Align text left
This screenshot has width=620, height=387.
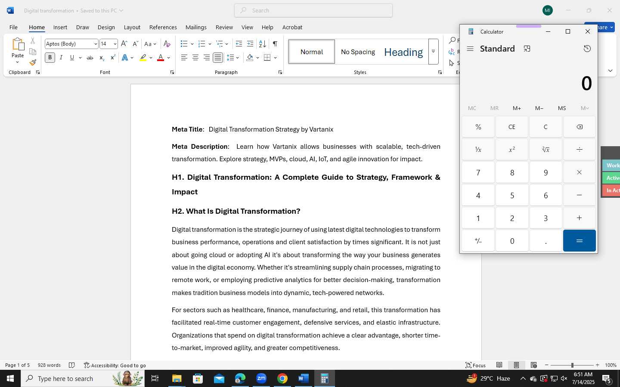[x=184, y=58]
